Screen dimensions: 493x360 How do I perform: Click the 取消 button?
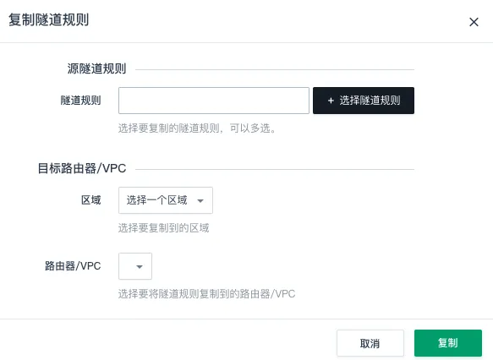(x=370, y=343)
